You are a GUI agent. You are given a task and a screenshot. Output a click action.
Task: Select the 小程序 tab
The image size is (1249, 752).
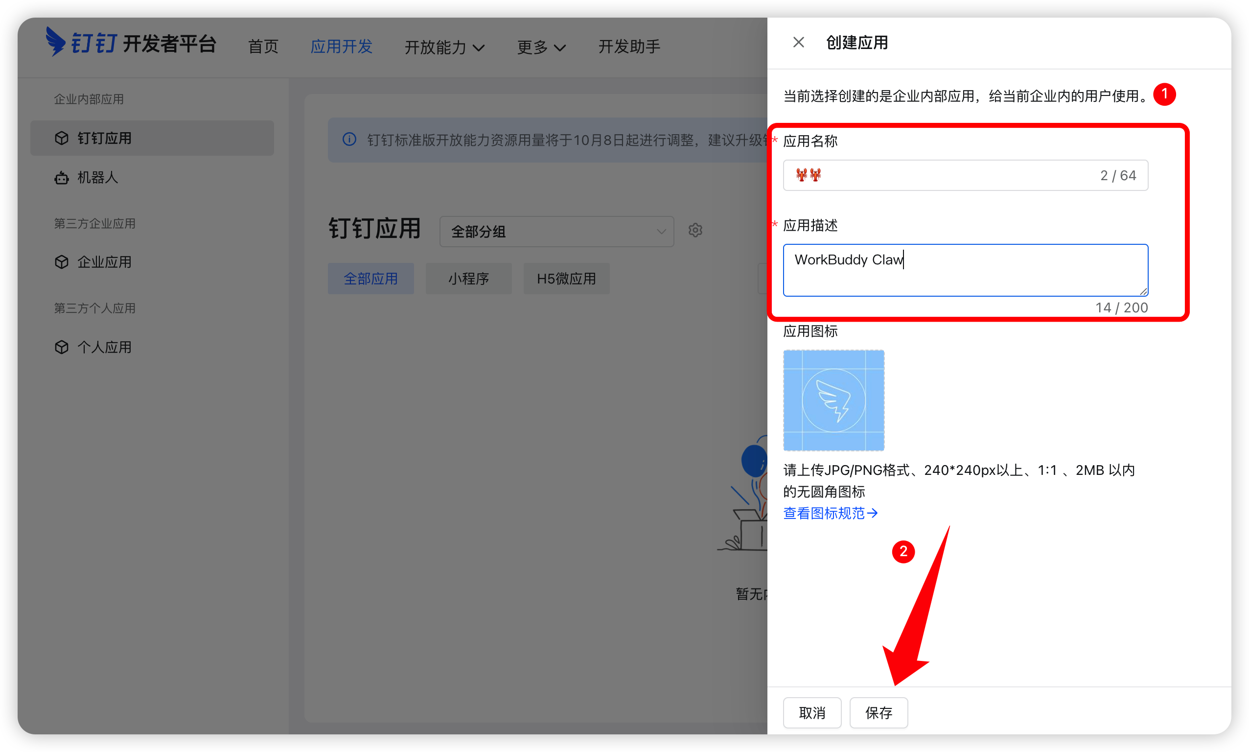tap(468, 278)
